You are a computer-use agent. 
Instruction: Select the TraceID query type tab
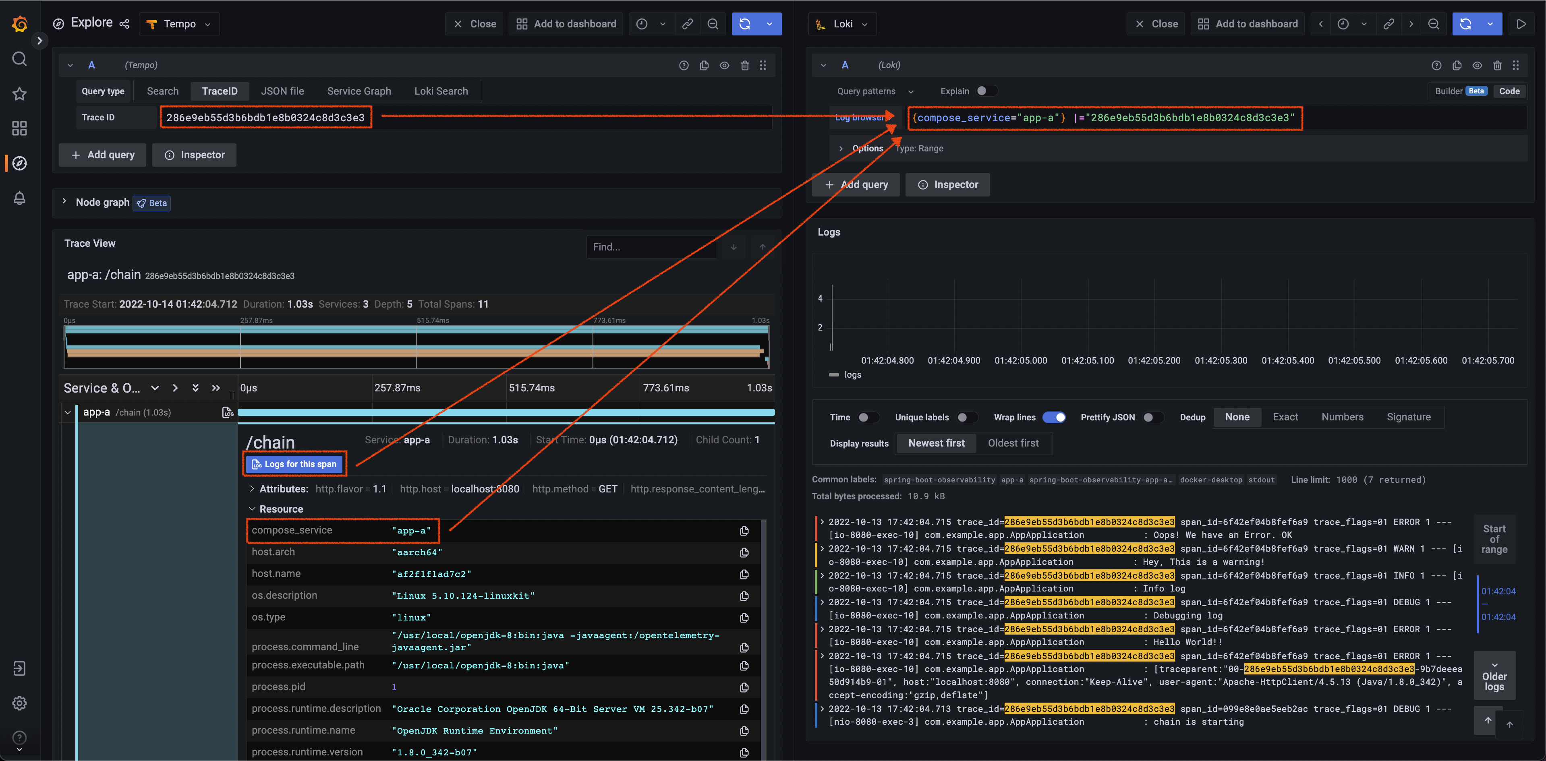click(220, 90)
